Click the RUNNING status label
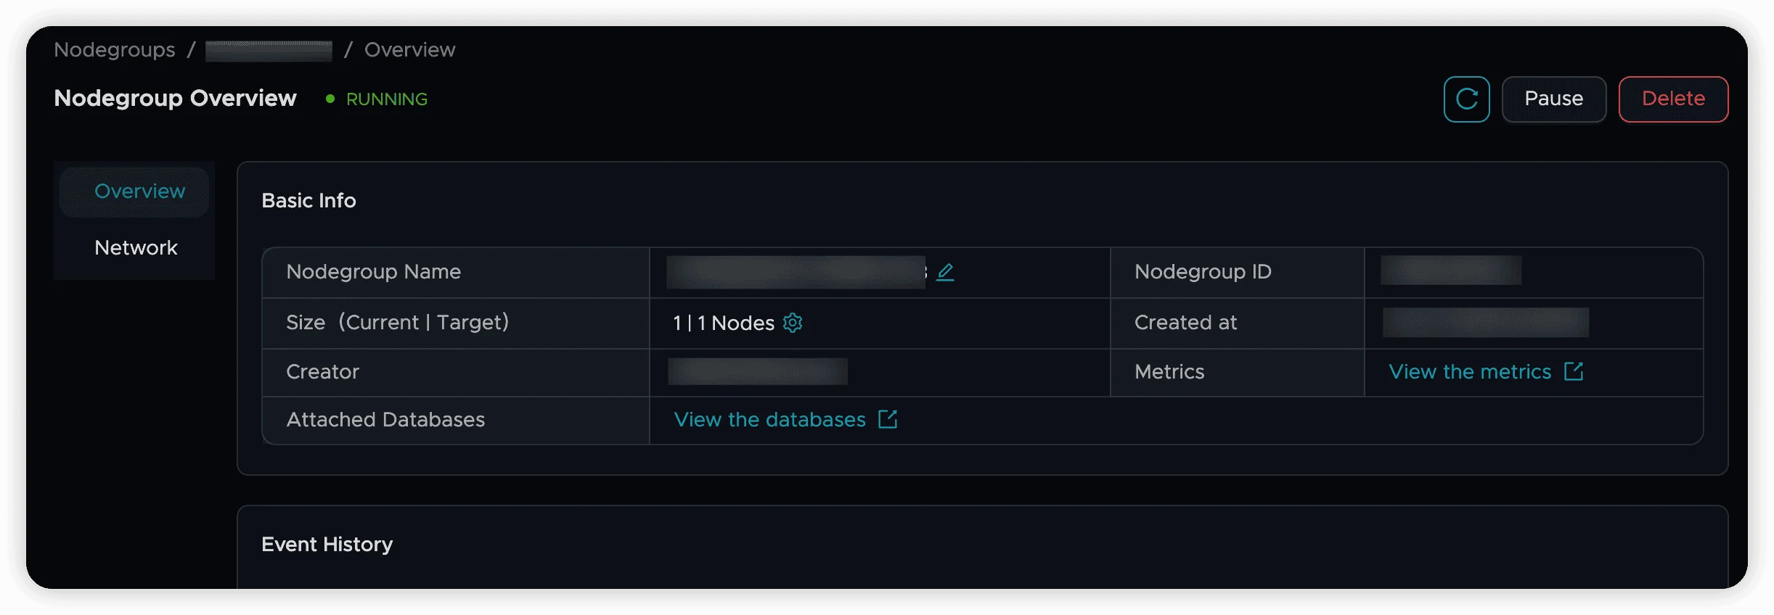This screenshot has height=615, width=1774. coord(386,99)
